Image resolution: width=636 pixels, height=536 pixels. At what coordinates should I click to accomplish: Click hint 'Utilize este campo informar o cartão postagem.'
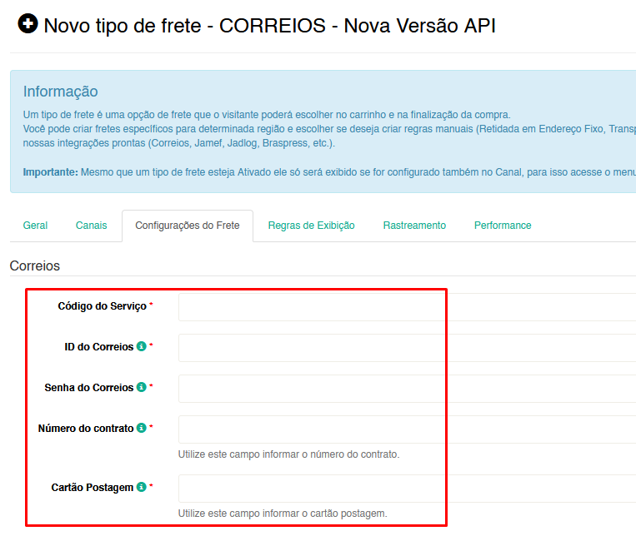coord(283,514)
